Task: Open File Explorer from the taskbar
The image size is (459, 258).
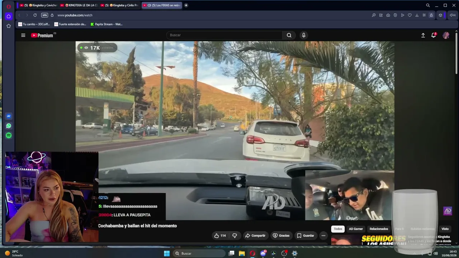Action: click(242, 253)
